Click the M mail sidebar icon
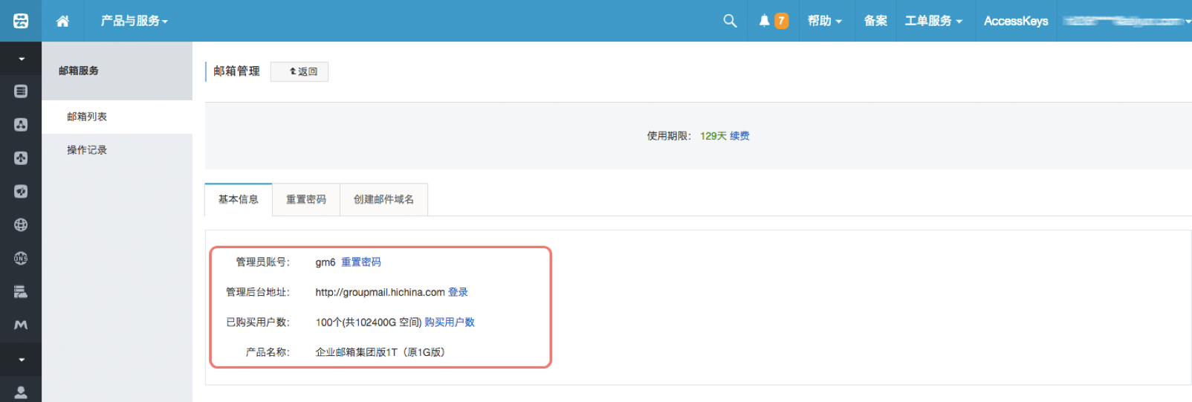Screen dimensions: 1192x402 [x=21, y=325]
